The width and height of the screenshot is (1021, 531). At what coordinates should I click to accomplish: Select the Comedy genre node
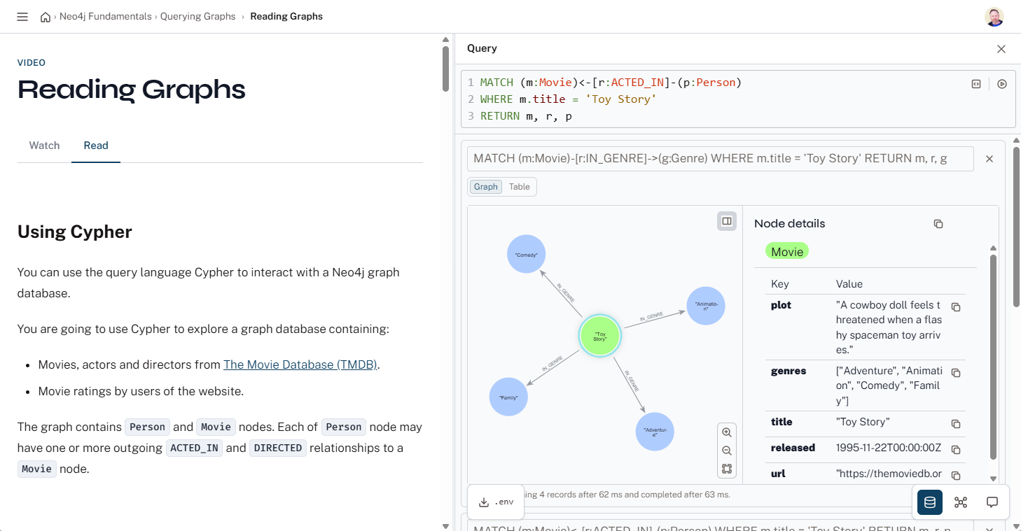point(526,255)
